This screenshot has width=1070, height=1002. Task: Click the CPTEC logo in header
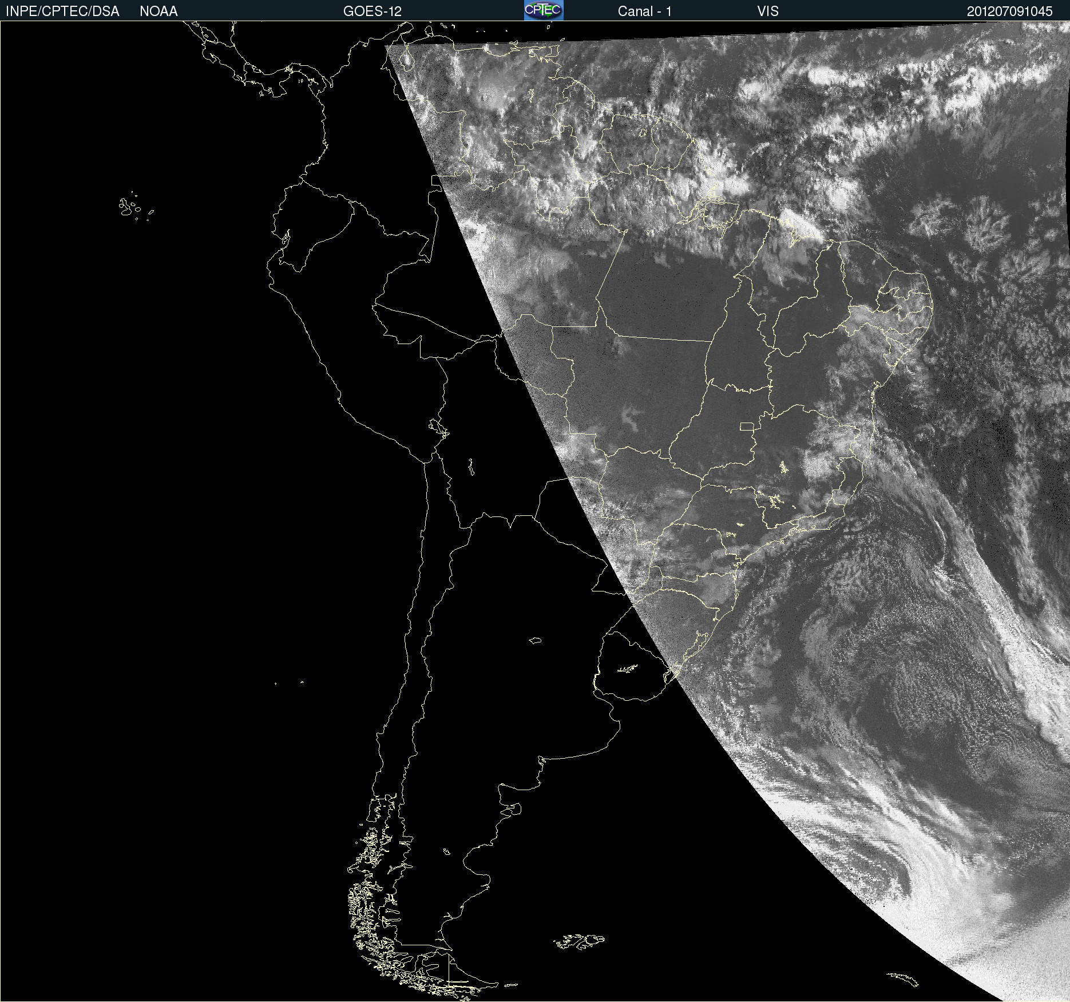pyautogui.click(x=544, y=10)
